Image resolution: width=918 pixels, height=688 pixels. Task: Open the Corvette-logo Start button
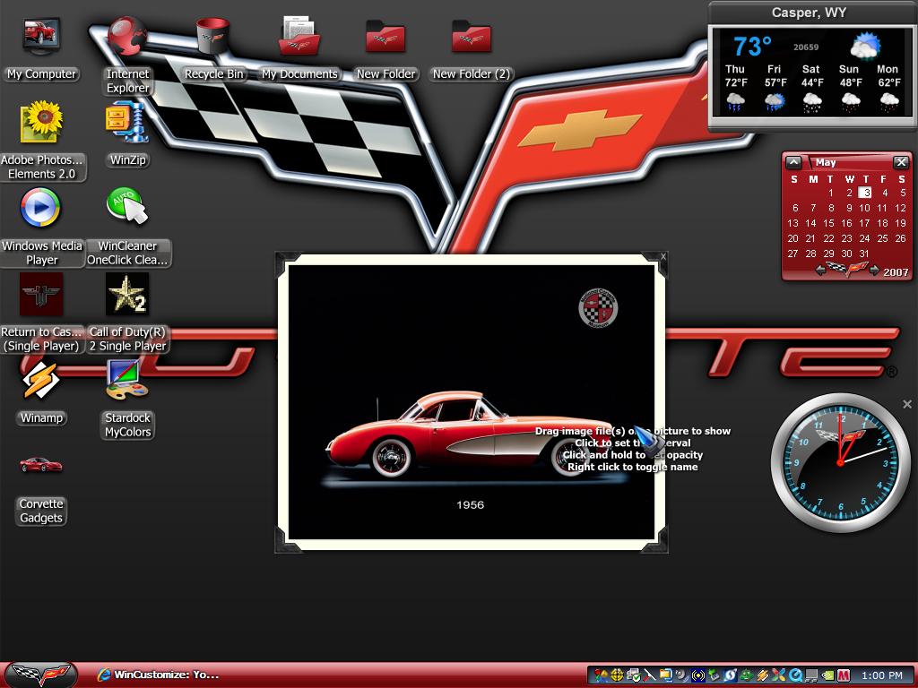(x=41, y=675)
